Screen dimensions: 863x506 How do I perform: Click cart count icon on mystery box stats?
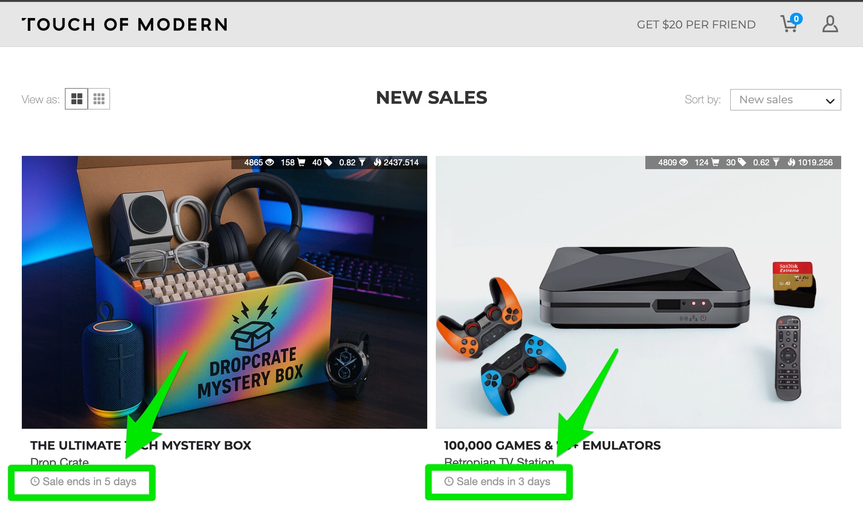point(301,162)
